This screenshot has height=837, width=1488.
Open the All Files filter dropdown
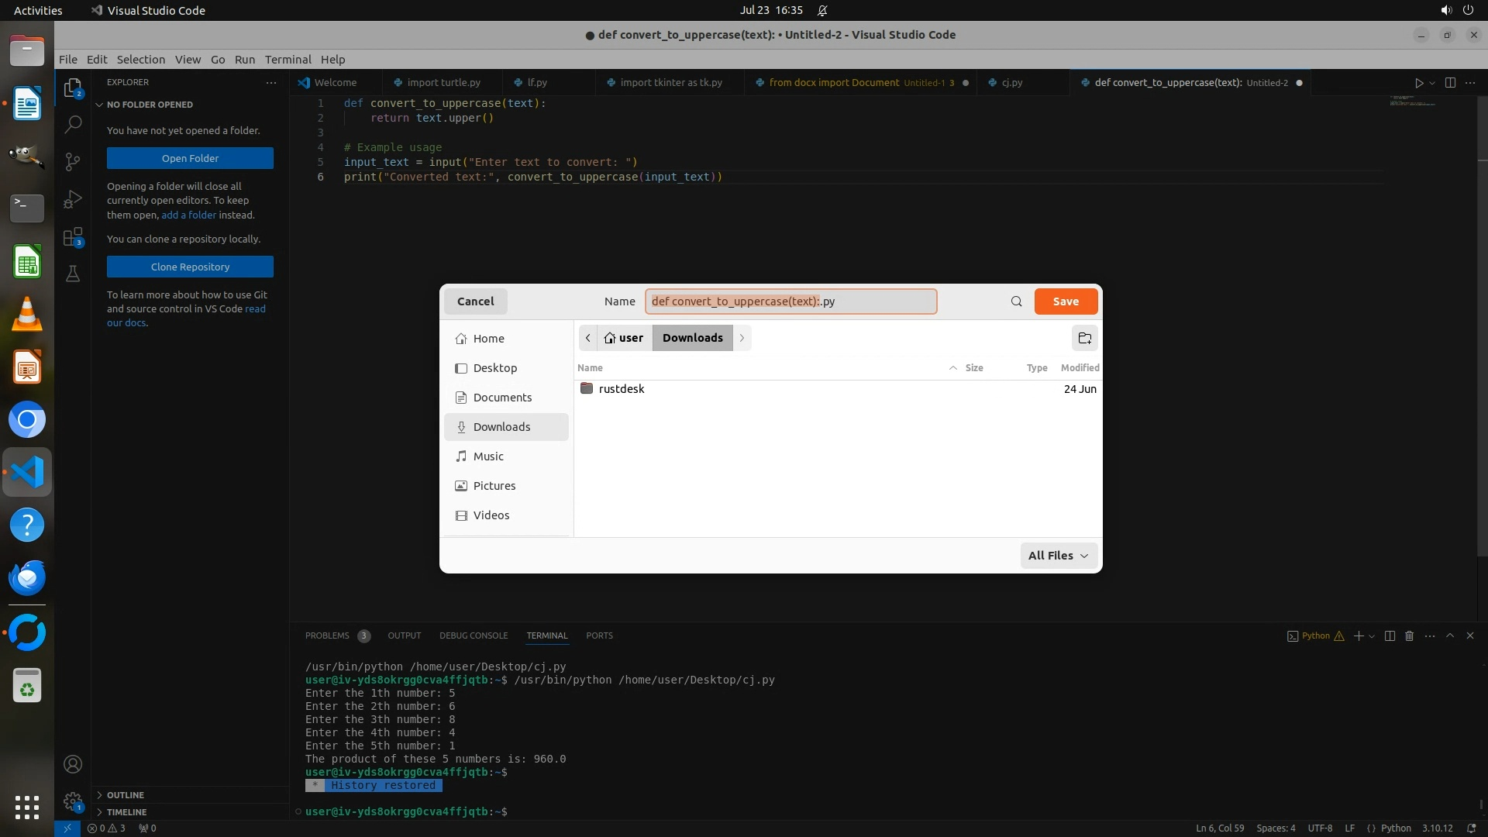pyautogui.click(x=1058, y=556)
